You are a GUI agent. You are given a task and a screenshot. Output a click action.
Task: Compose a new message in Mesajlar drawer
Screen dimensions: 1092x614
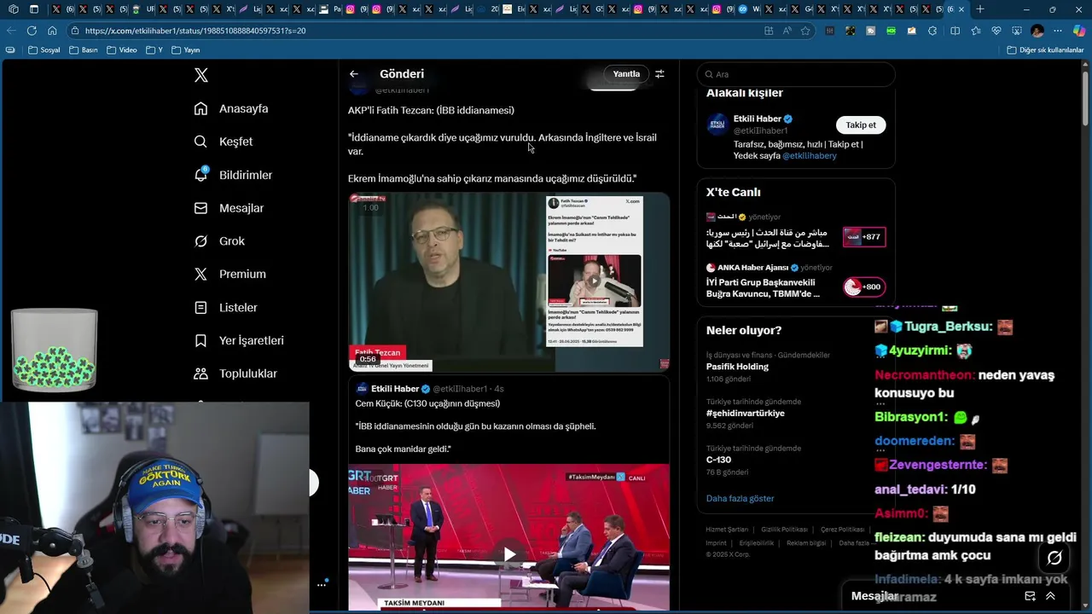1030,596
